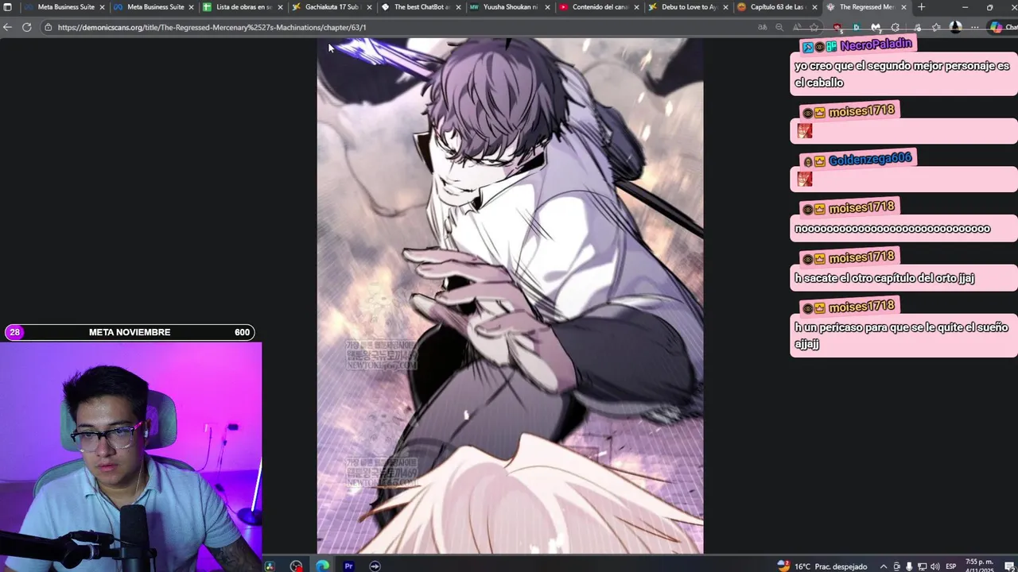Click the microphone tray icon
This screenshot has width=1018, height=572.
pos(909,566)
